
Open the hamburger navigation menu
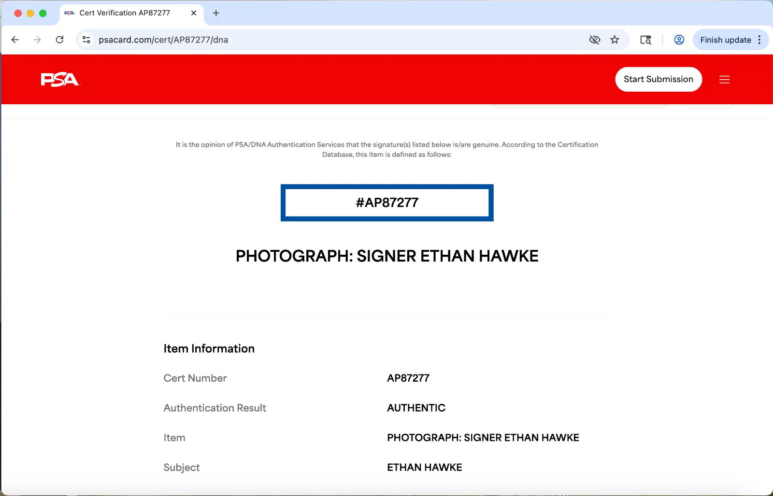[724, 79]
